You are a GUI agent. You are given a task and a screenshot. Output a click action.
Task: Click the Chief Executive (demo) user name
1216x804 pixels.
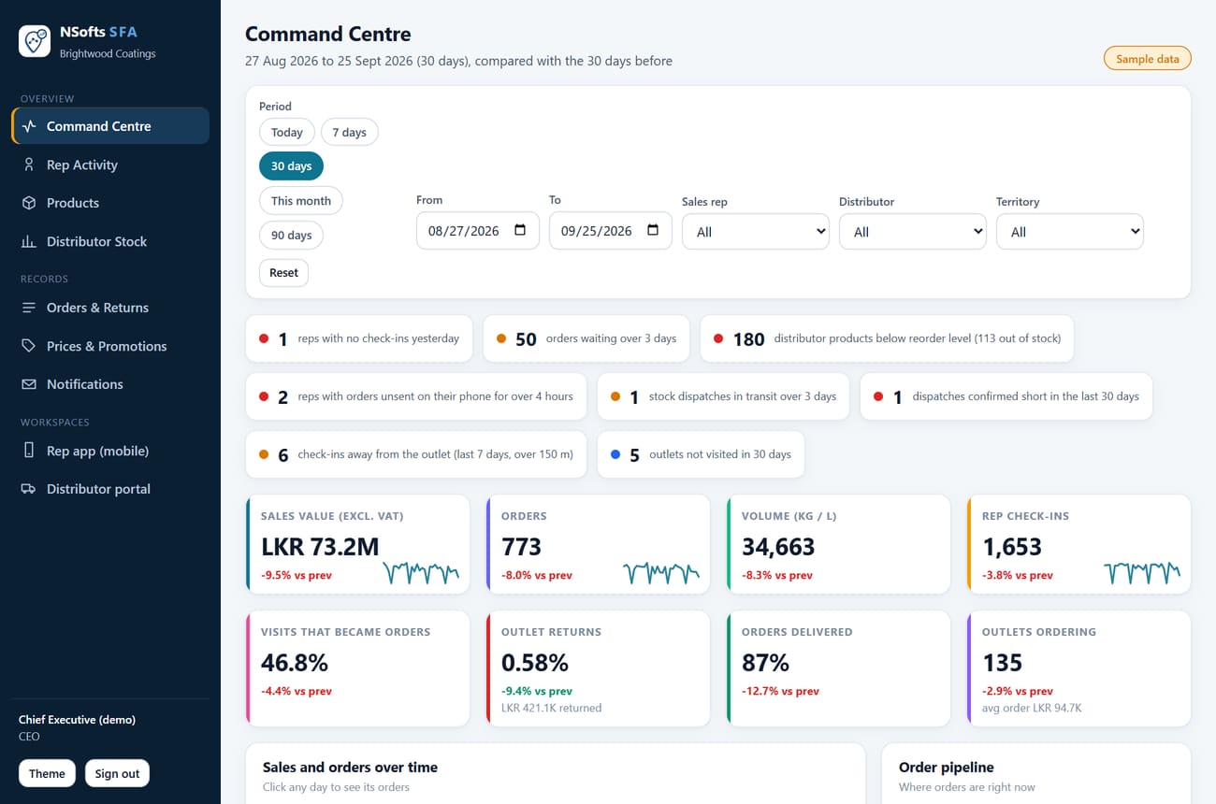tap(77, 720)
